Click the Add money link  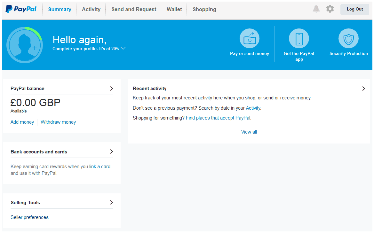pos(22,122)
